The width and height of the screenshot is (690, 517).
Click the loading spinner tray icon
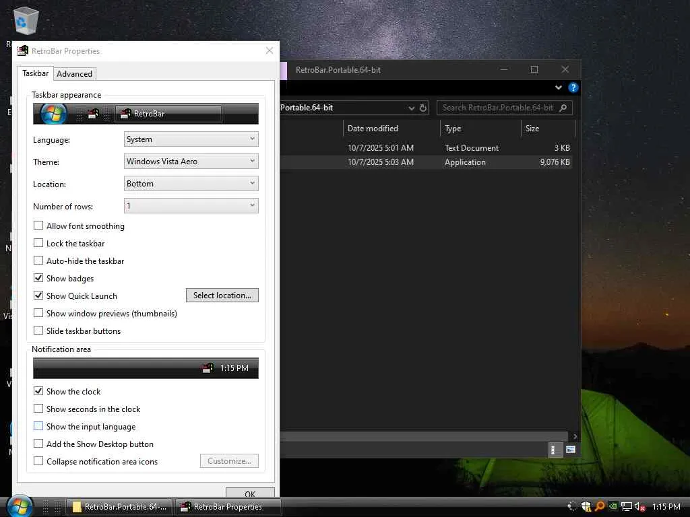[x=572, y=506]
